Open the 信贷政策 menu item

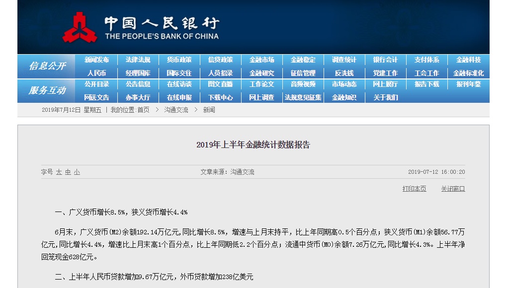pos(221,60)
